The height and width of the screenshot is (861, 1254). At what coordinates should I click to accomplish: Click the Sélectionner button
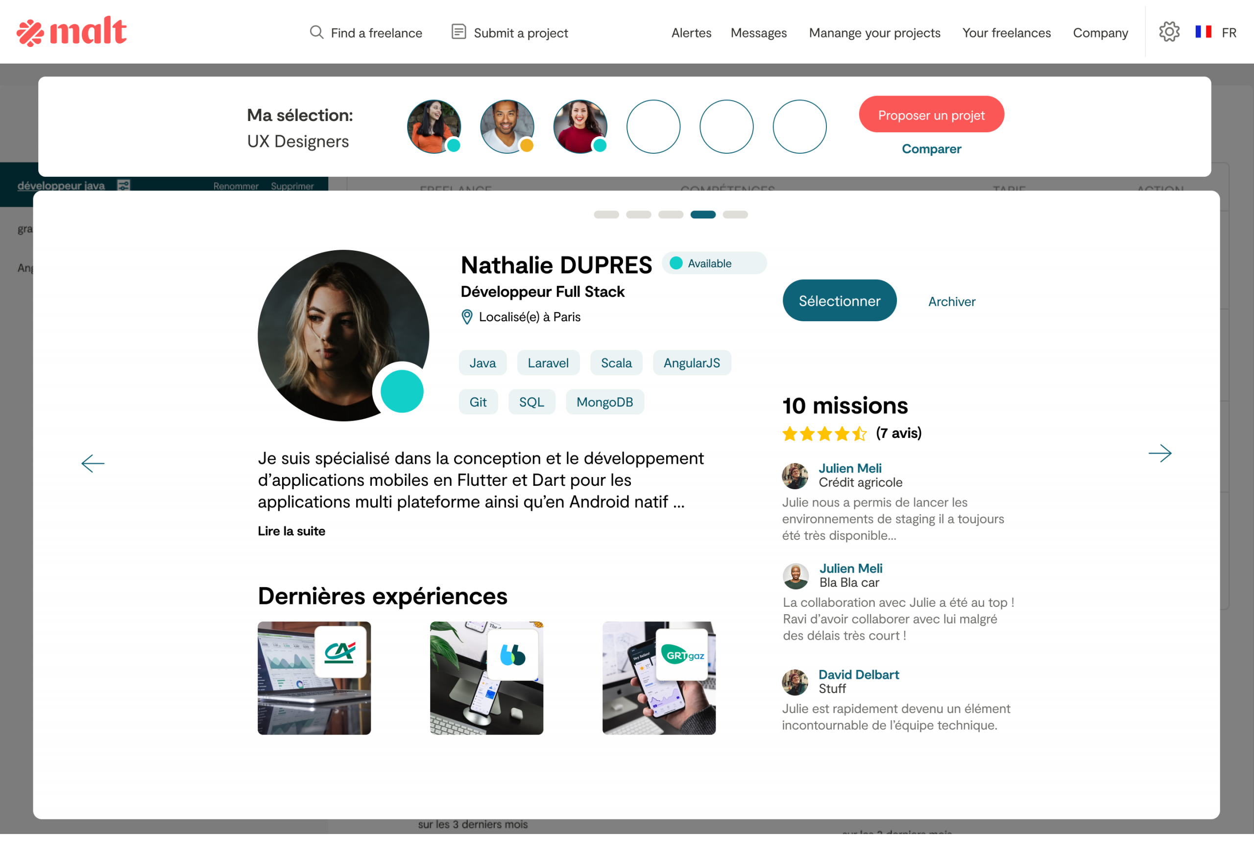pyautogui.click(x=840, y=301)
